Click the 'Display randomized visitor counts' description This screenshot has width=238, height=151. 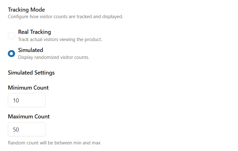(x=54, y=57)
